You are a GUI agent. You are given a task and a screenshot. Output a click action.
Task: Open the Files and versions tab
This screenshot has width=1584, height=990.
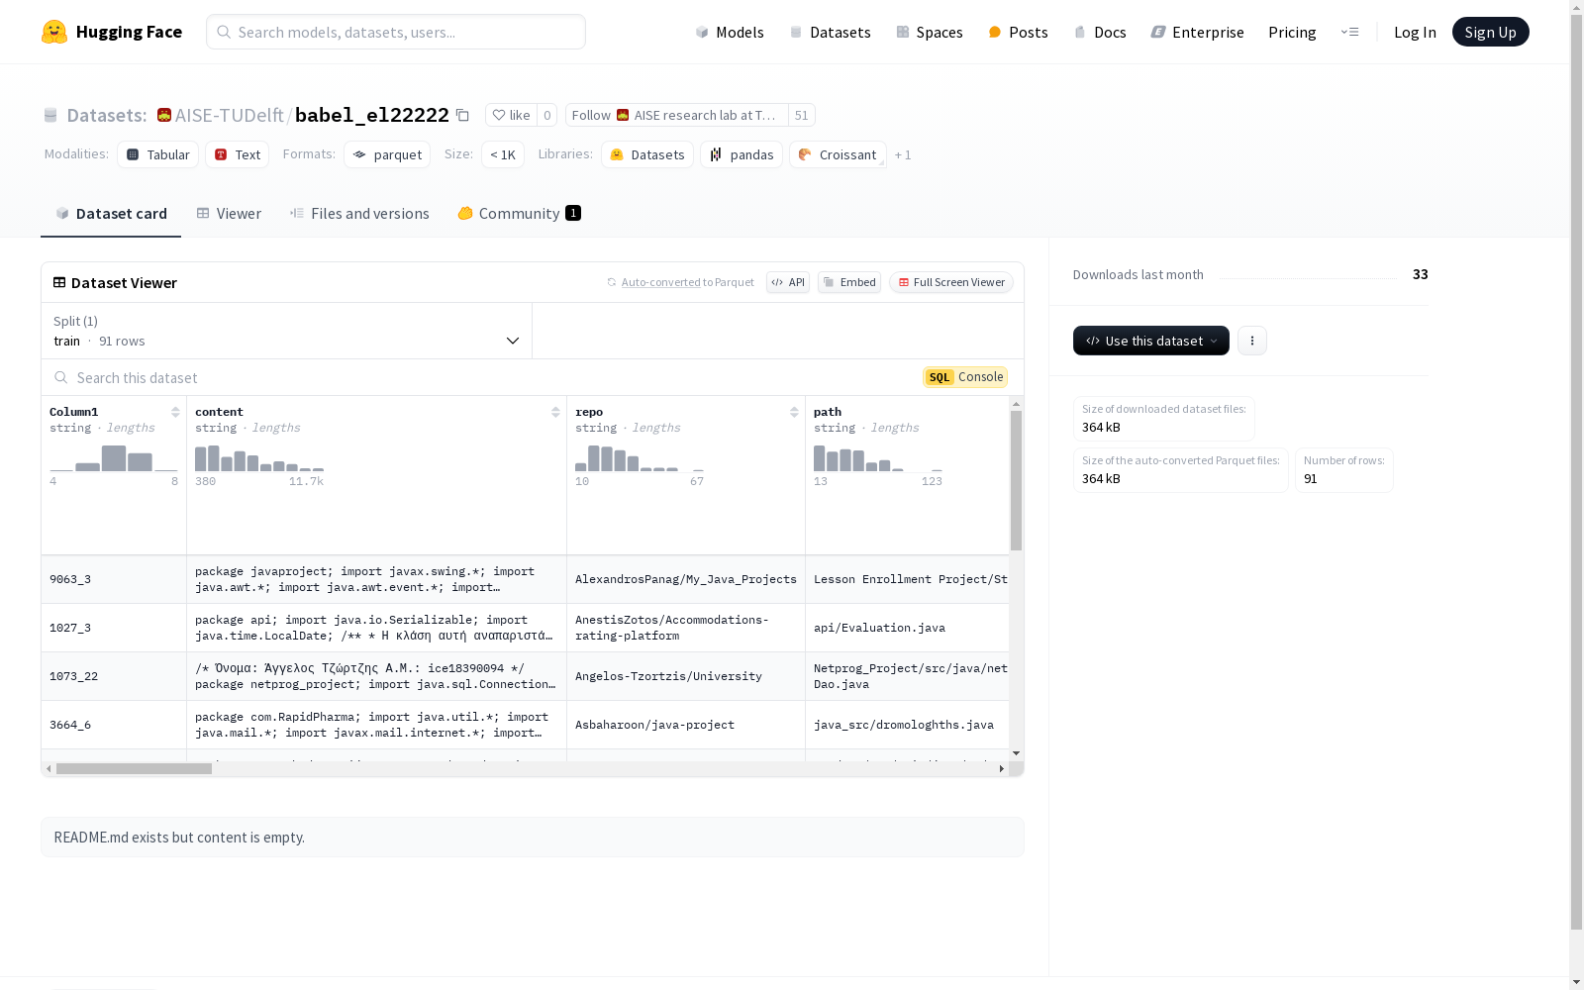point(359,213)
